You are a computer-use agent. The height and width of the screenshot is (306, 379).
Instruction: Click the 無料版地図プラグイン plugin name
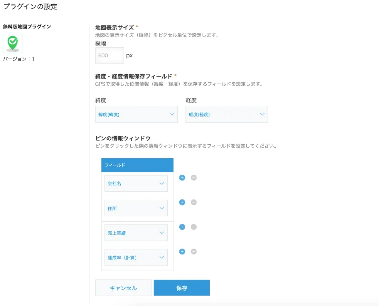(x=27, y=27)
